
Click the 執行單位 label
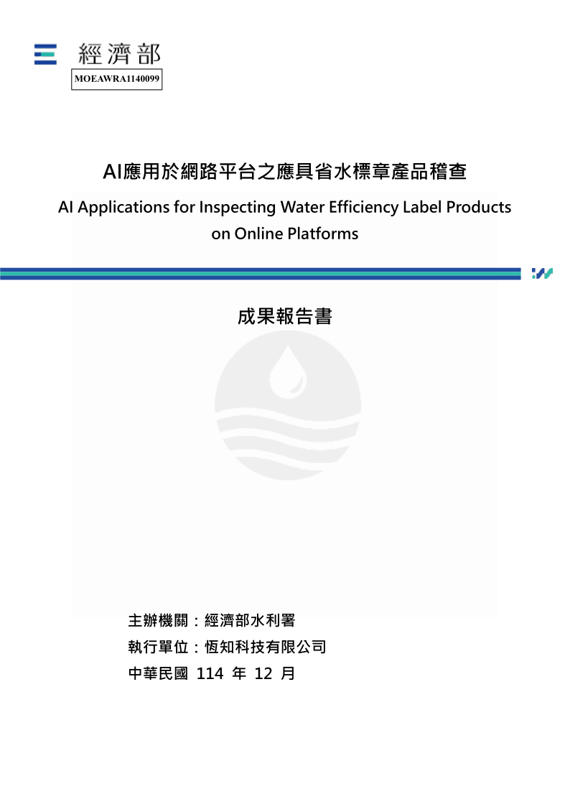[158, 647]
